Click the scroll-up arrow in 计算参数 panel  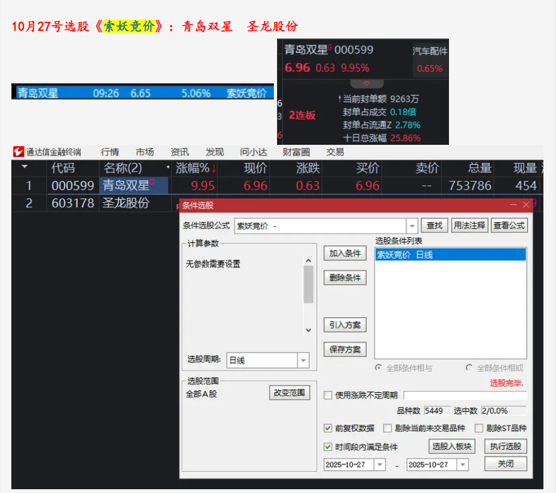(308, 261)
